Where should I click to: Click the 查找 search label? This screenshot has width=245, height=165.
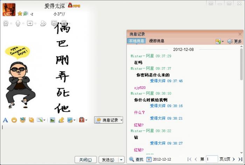139,159
